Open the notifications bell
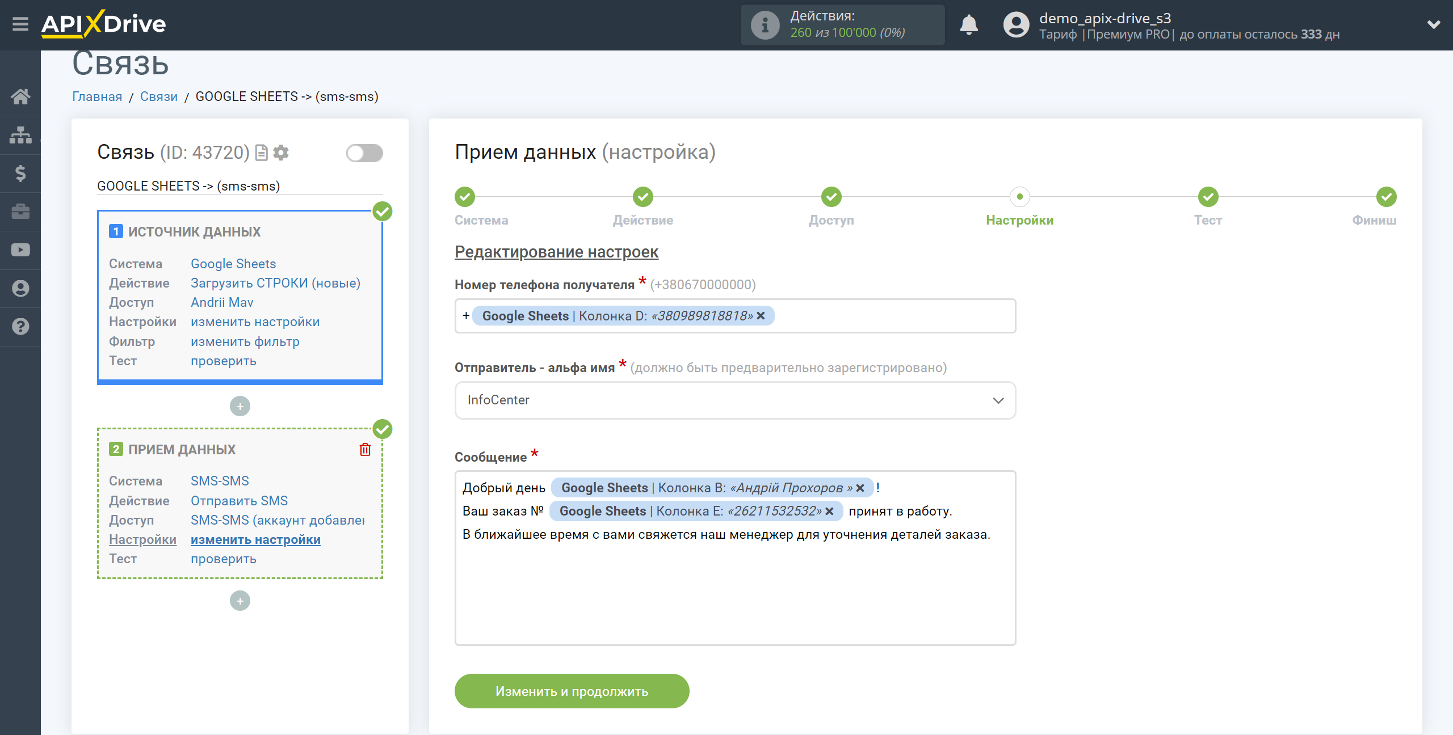The width and height of the screenshot is (1453, 735). click(969, 25)
